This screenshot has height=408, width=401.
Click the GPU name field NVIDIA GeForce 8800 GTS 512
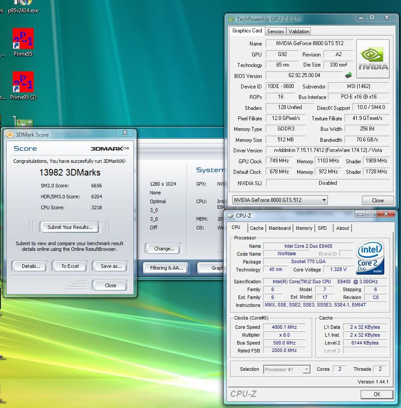[x=310, y=43]
